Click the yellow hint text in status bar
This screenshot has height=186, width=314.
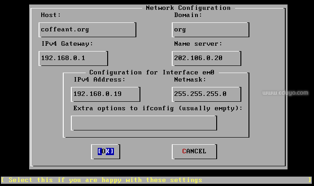point(105,180)
